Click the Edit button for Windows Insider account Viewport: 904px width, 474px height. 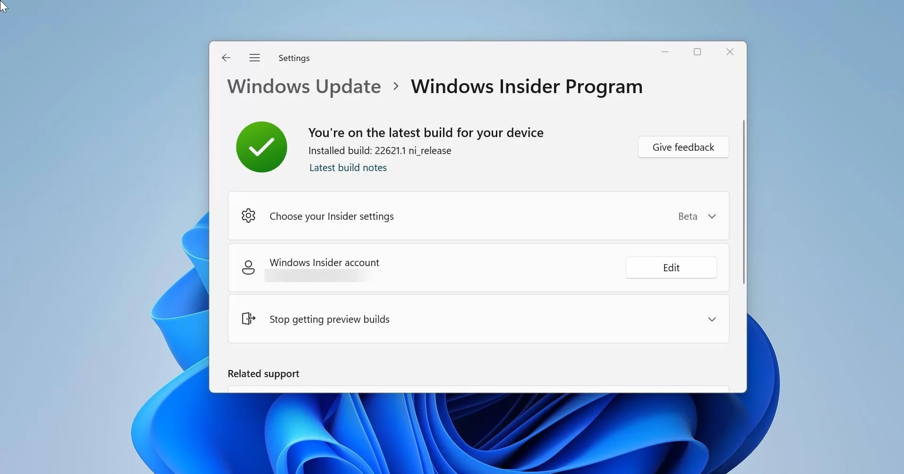tap(671, 267)
